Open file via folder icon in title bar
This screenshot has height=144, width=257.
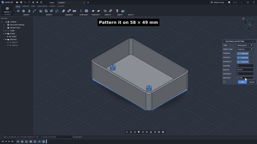tap(17, 2)
